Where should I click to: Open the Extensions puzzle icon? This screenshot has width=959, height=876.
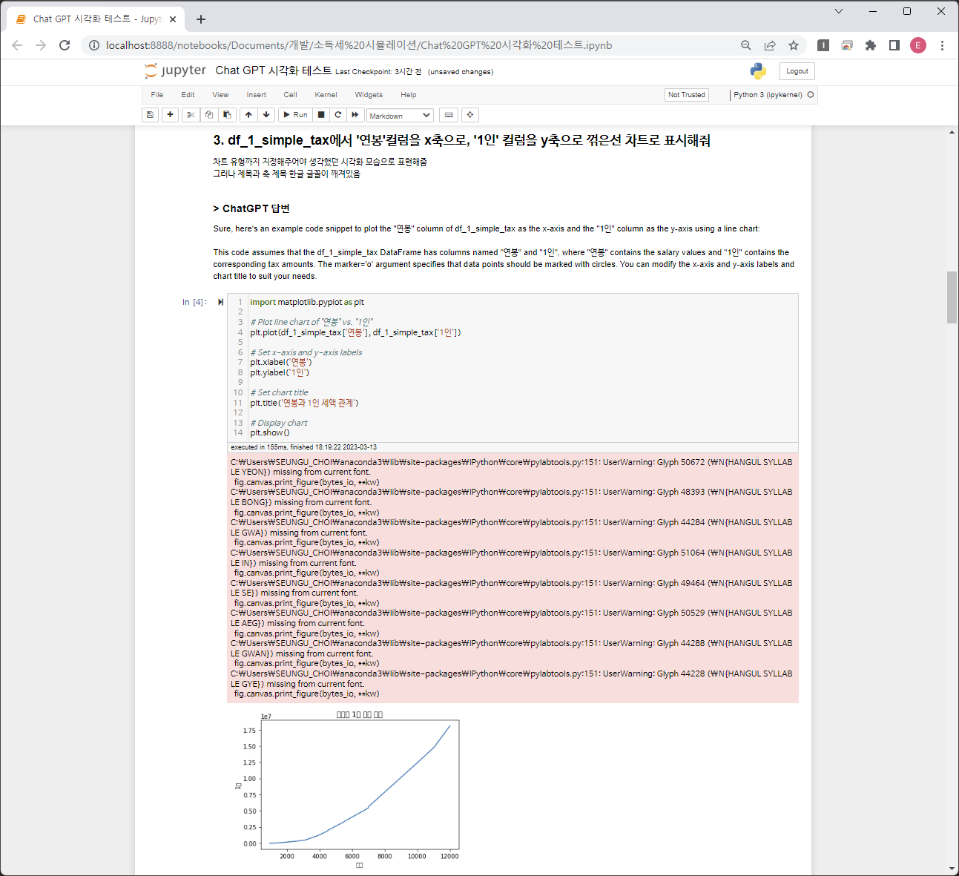pos(871,45)
